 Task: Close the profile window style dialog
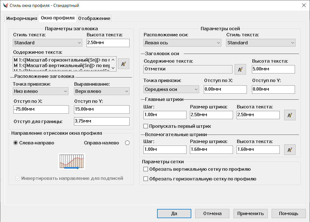click(303, 5)
